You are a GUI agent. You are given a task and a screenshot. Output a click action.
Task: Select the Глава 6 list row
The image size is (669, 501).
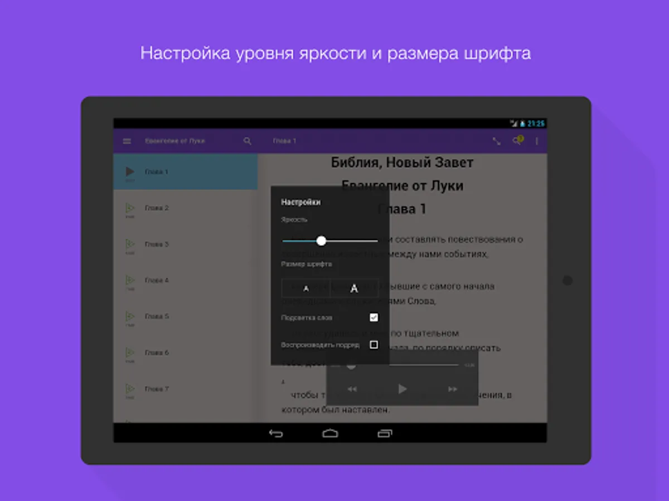(186, 353)
